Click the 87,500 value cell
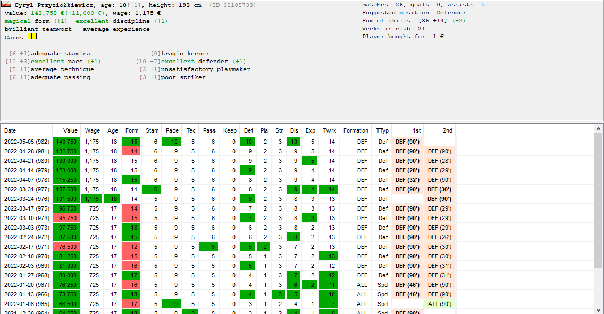 click(x=66, y=237)
